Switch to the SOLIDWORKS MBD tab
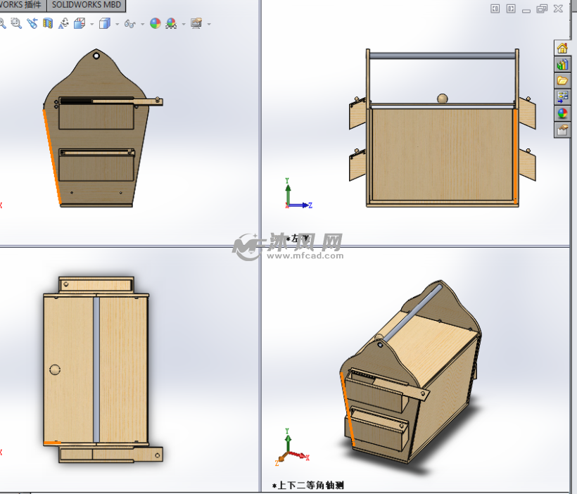Viewport: 577px width, 494px height. tap(87, 5)
